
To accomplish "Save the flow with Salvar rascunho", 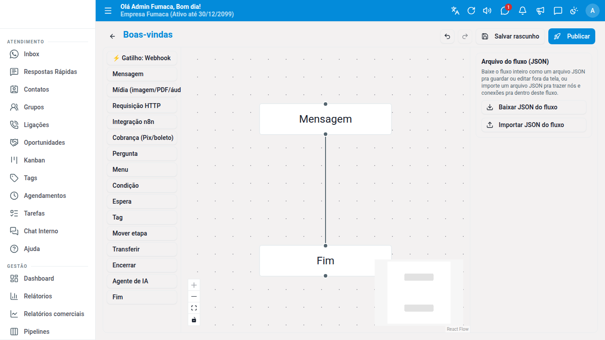I will click(x=510, y=36).
